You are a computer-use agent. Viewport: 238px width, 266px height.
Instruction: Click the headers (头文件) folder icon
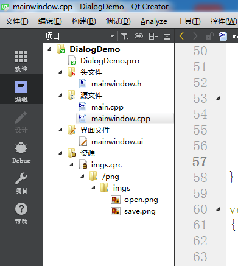[x=72, y=72]
